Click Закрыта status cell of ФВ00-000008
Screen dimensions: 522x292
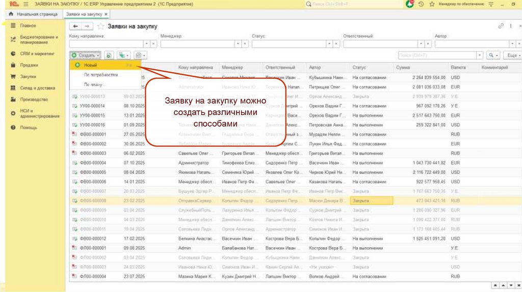(x=372, y=200)
